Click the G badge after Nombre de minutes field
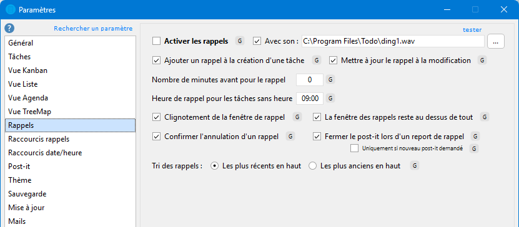 [x=330, y=80]
